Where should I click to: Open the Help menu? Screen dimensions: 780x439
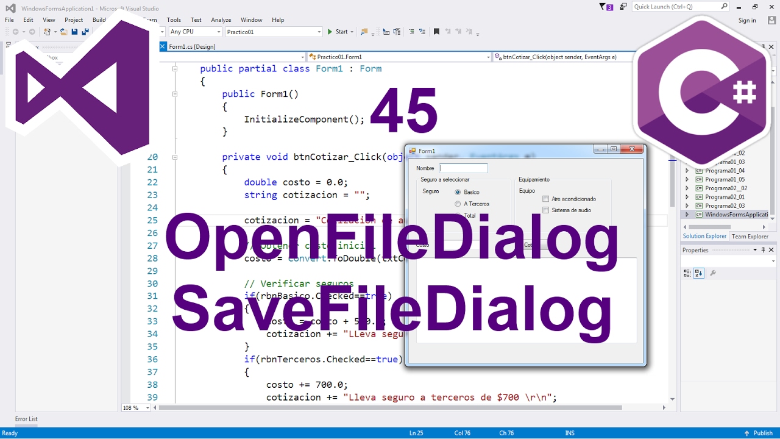click(278, 20)
